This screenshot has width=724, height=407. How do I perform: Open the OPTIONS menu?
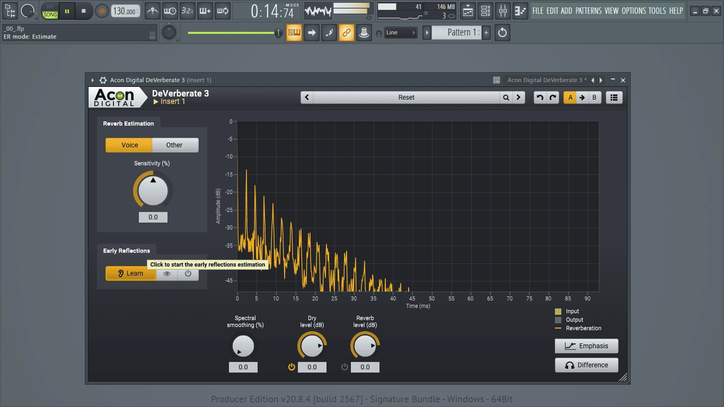[x=634, y=11]
